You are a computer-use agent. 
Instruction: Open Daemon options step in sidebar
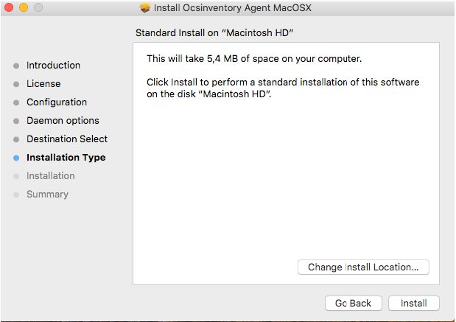[63, 121]
